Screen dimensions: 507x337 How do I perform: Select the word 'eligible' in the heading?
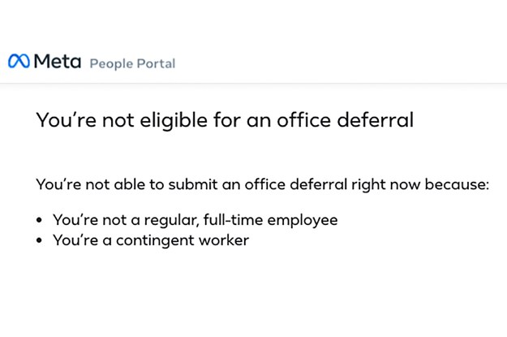click(x=174, y=120)
